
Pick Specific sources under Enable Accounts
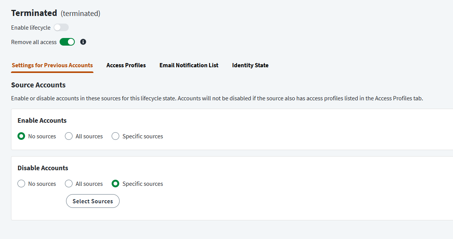[115, 136]
